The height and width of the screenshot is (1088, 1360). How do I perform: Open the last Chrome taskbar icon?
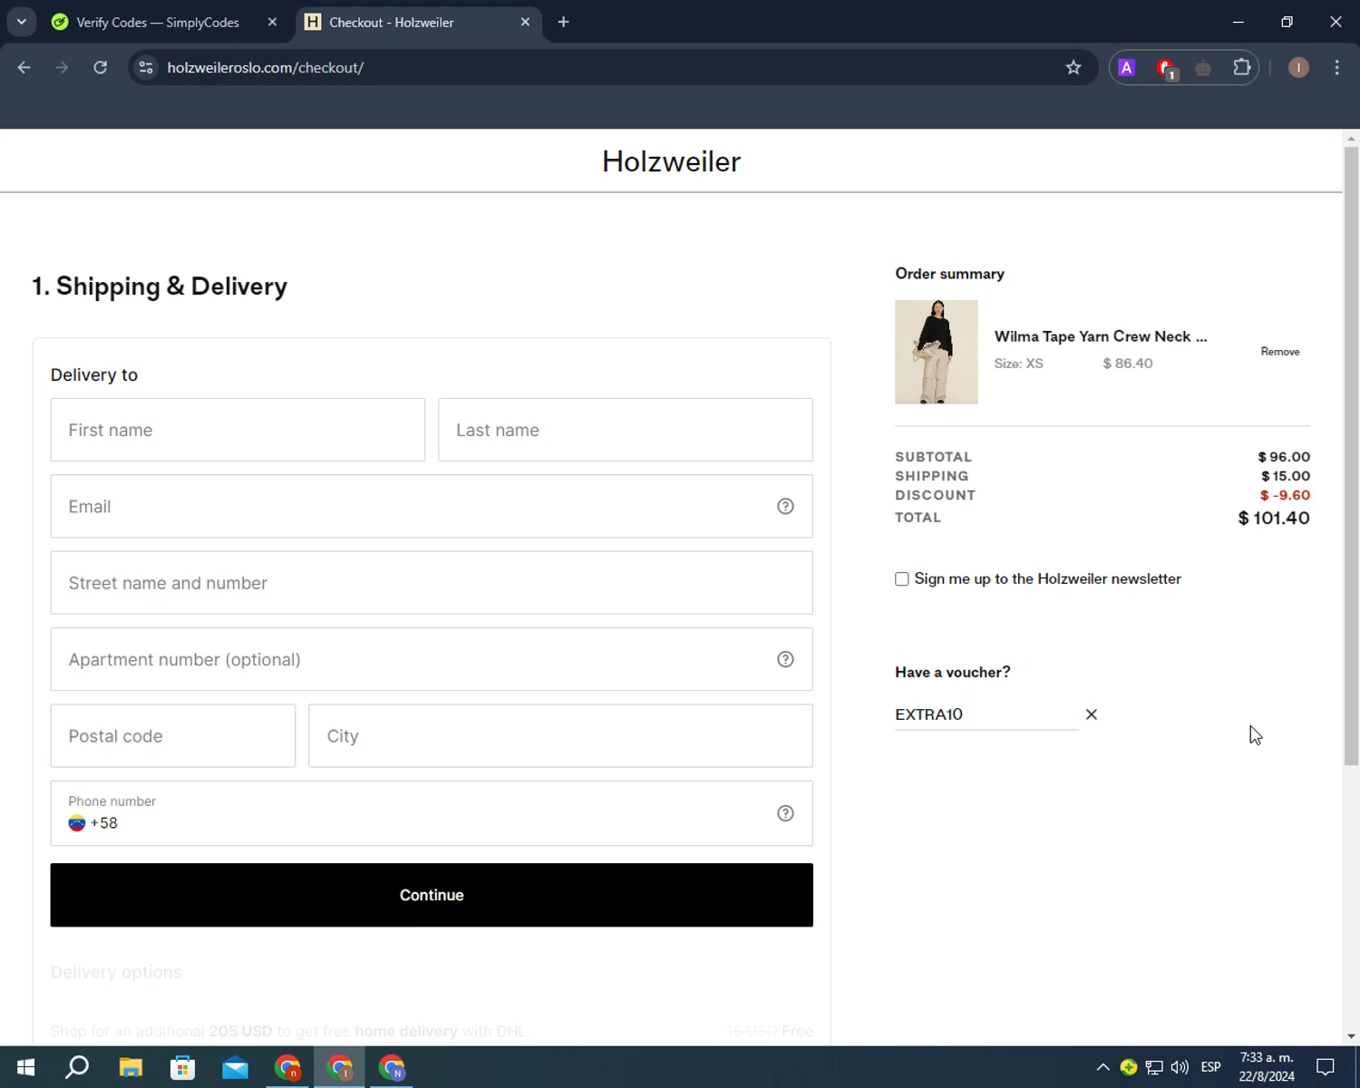[392, 1067]
